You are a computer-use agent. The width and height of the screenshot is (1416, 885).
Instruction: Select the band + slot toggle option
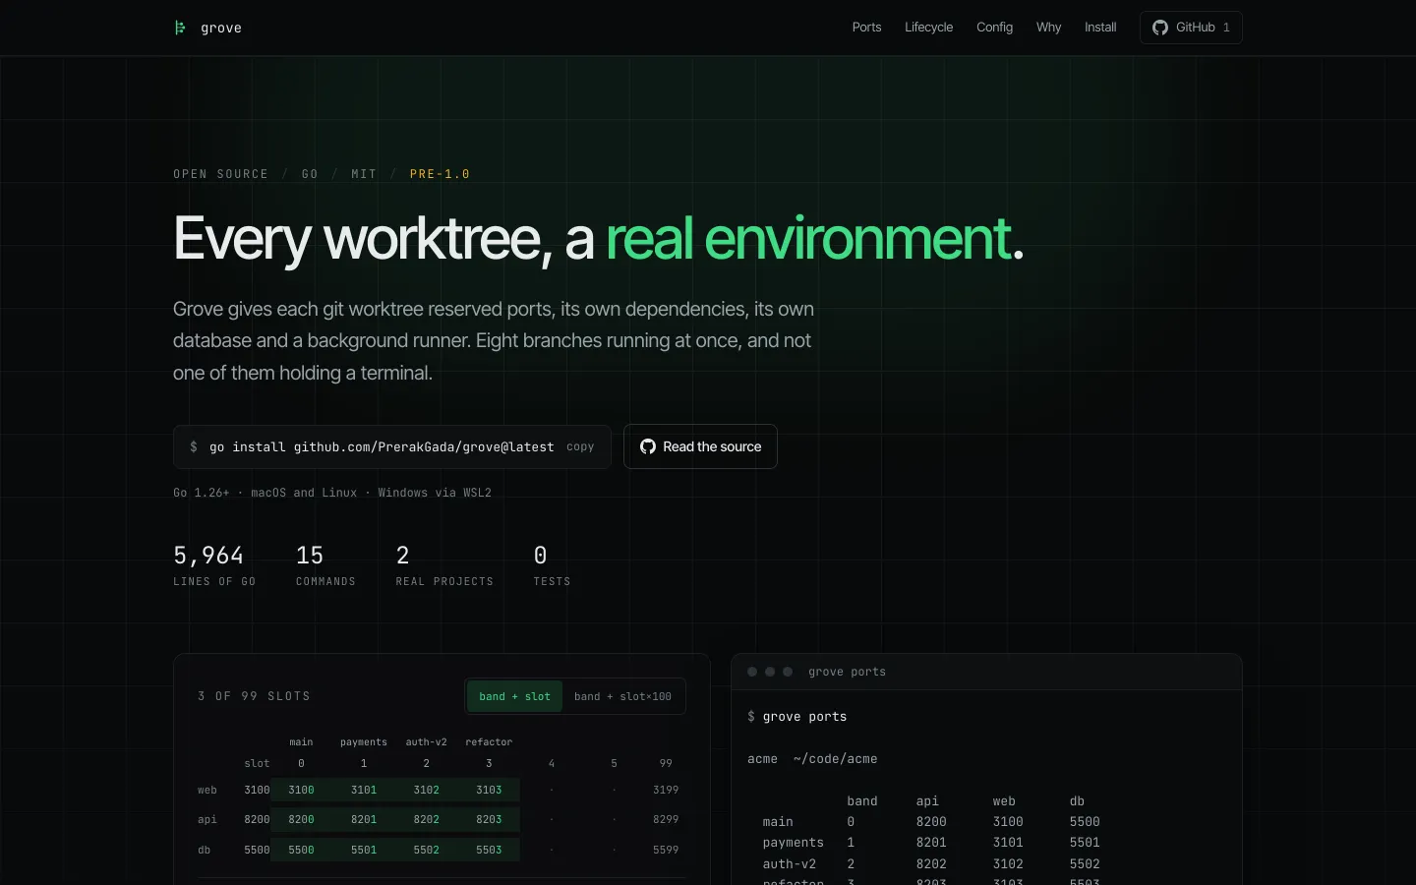(514, 696)
